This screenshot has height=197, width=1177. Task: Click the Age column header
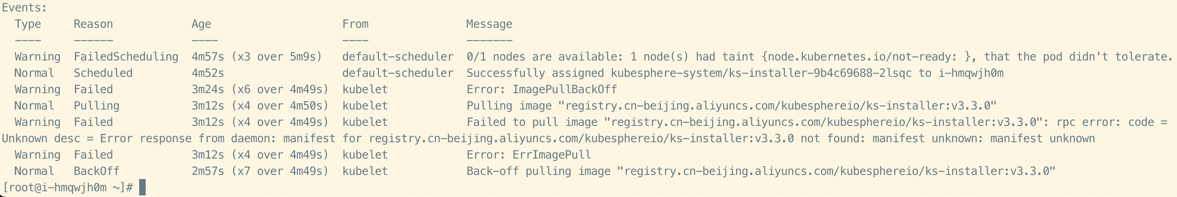click(x=201, y=25)
